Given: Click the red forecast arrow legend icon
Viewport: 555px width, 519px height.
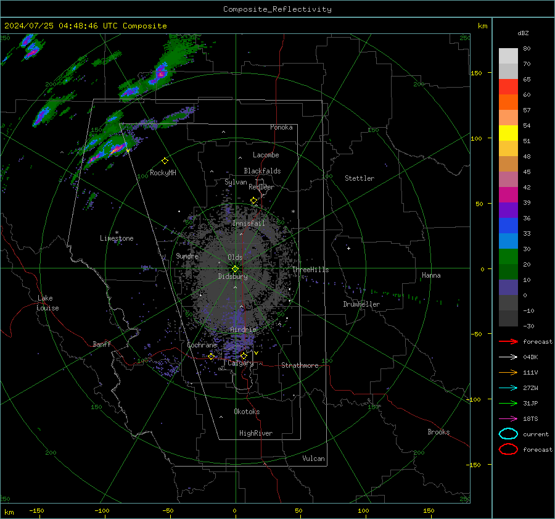Looking at the screenshot, I should coord(508,341).
